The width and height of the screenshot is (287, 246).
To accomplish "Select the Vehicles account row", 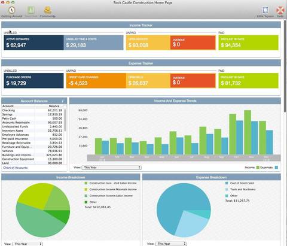I will 32,151.
